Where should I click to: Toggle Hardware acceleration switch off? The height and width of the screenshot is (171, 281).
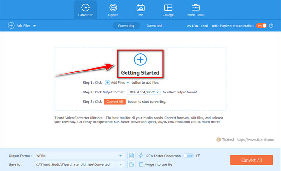(261, 26)
